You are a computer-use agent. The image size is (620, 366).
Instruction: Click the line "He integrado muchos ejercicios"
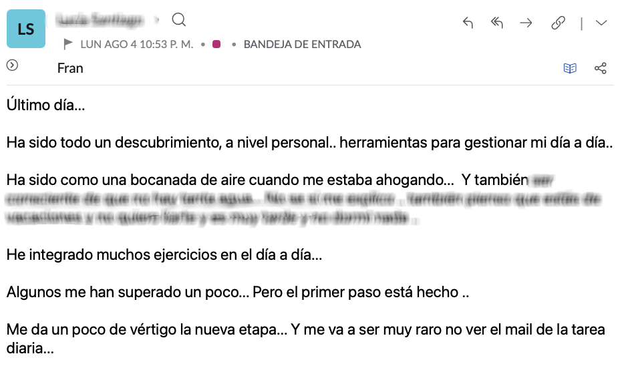click(164, 254)
